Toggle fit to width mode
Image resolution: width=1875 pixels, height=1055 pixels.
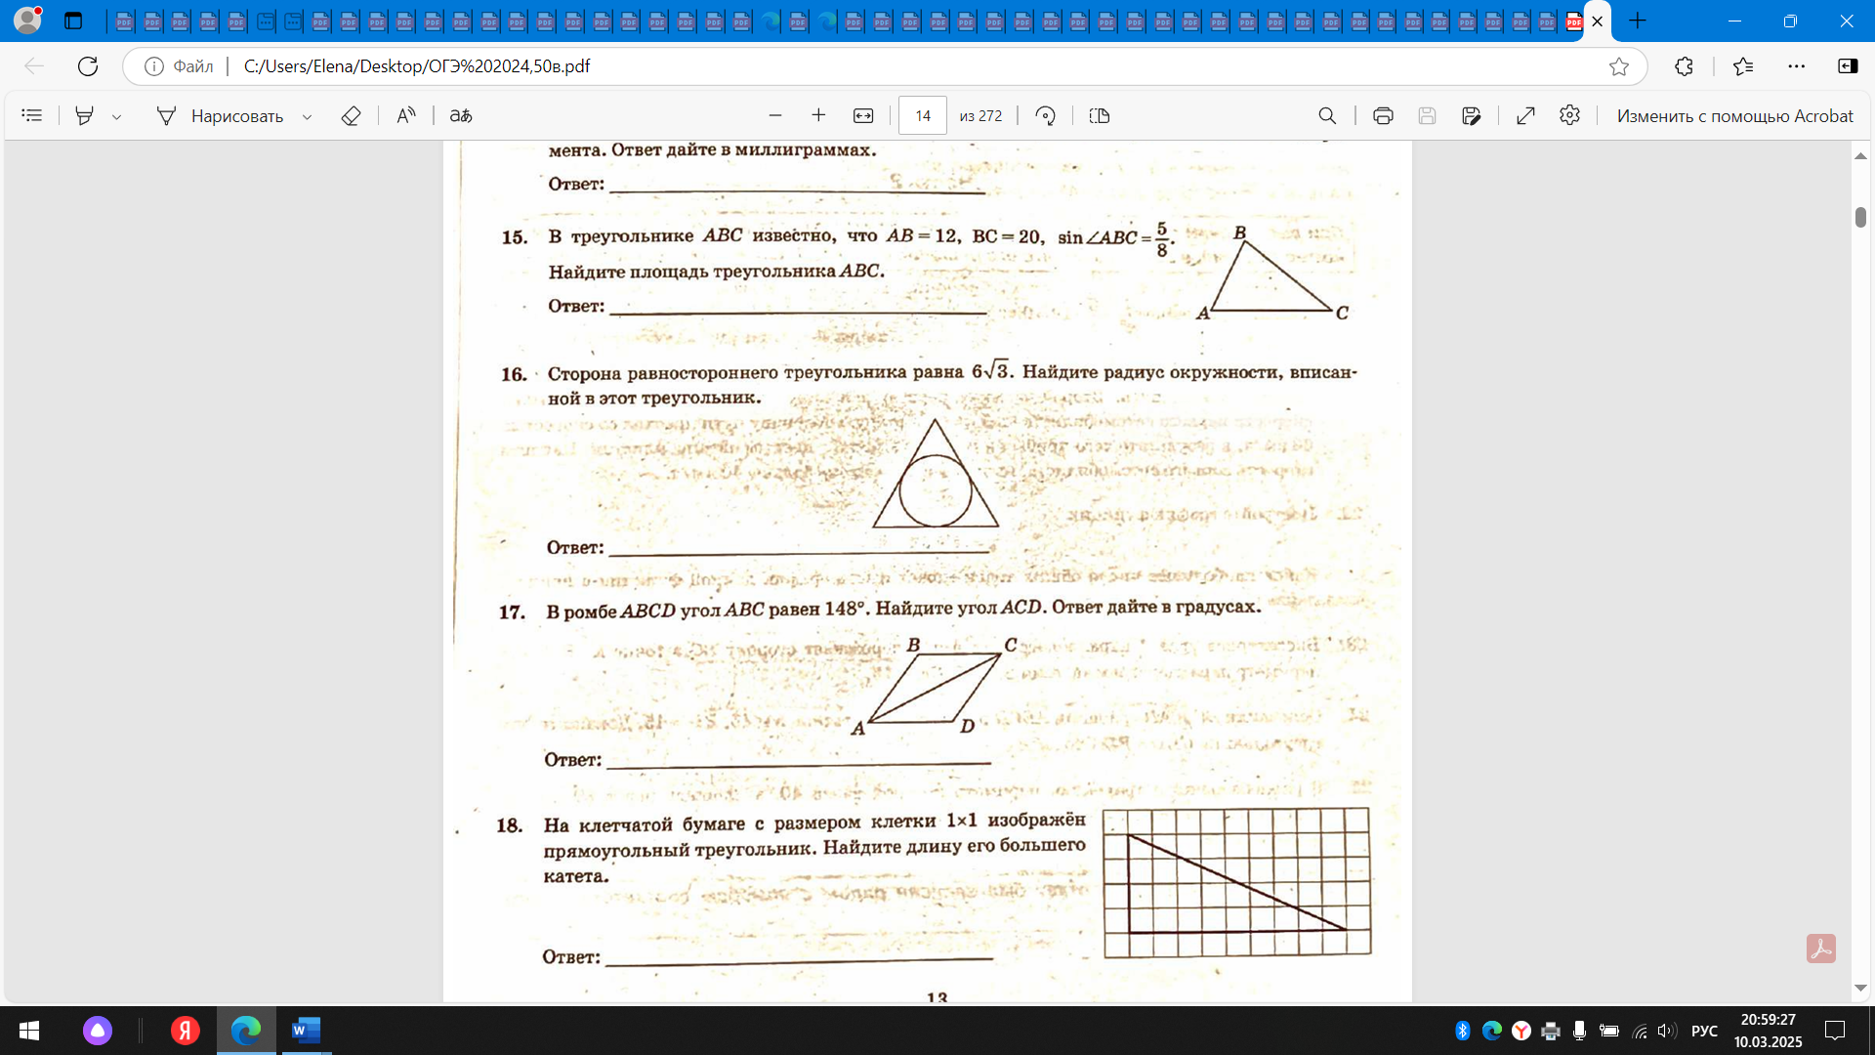click(x=863, y=115)
